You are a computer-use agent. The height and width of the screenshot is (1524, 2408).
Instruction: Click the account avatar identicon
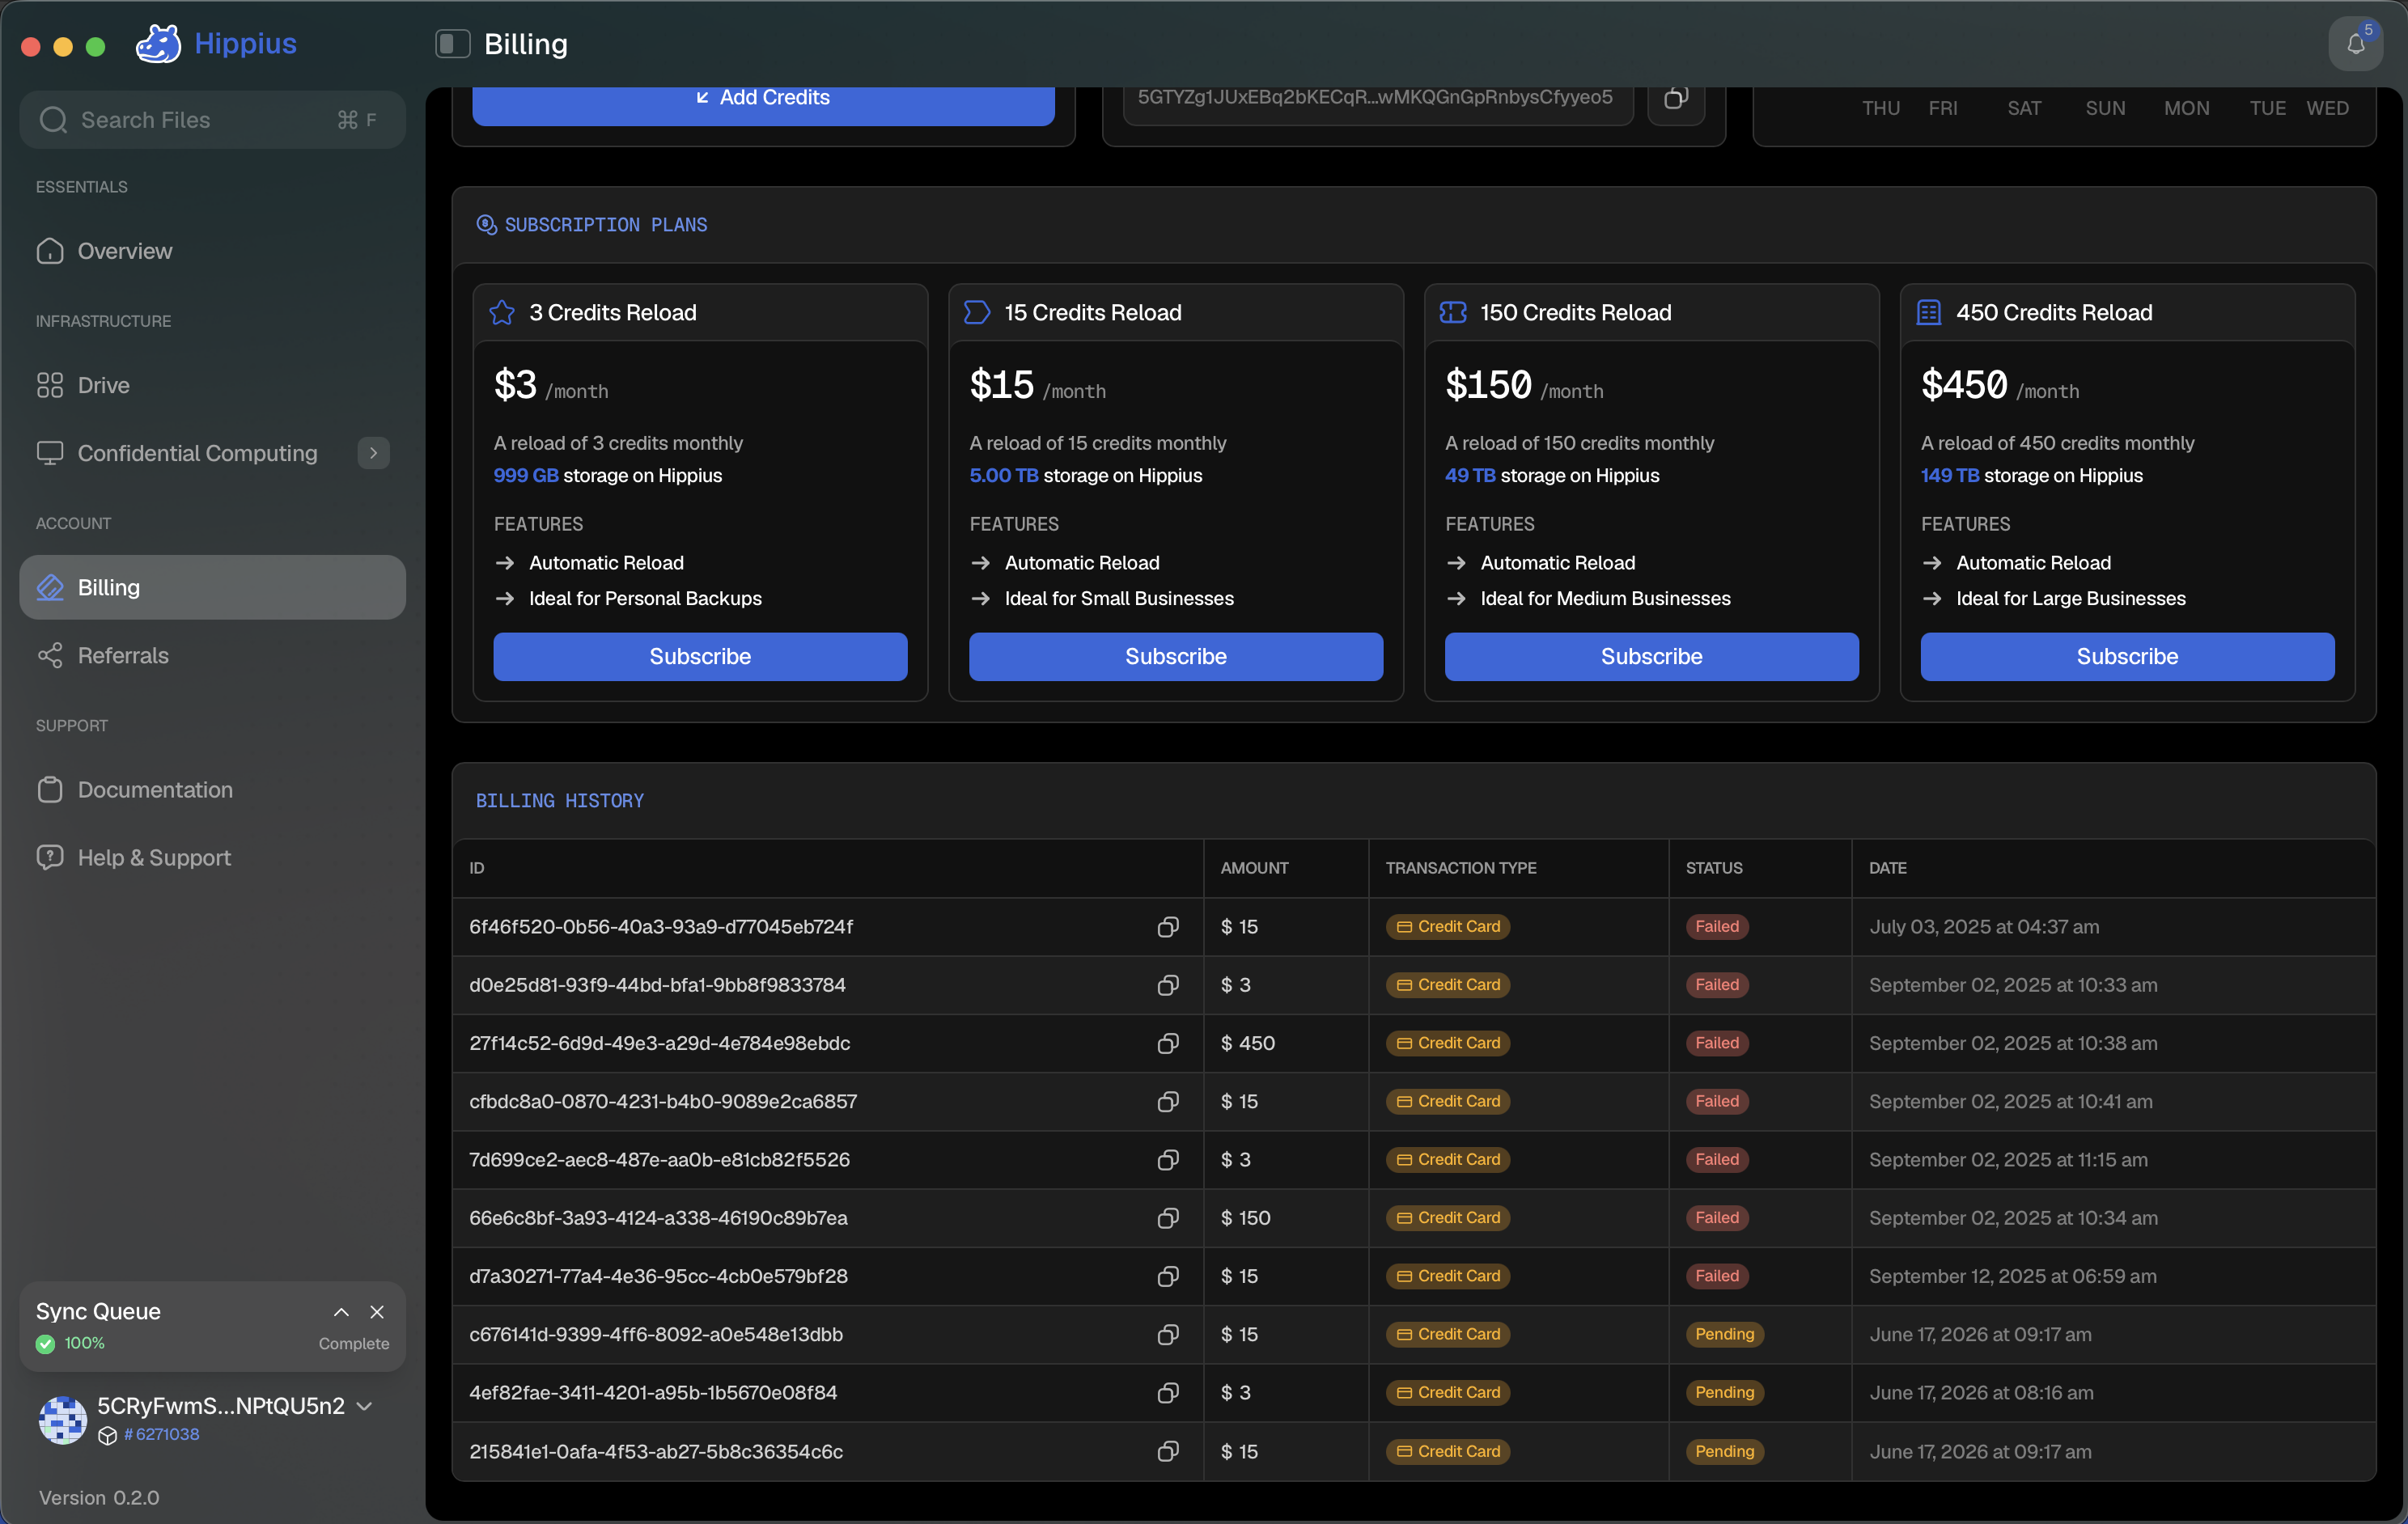tap(62, 1419)
